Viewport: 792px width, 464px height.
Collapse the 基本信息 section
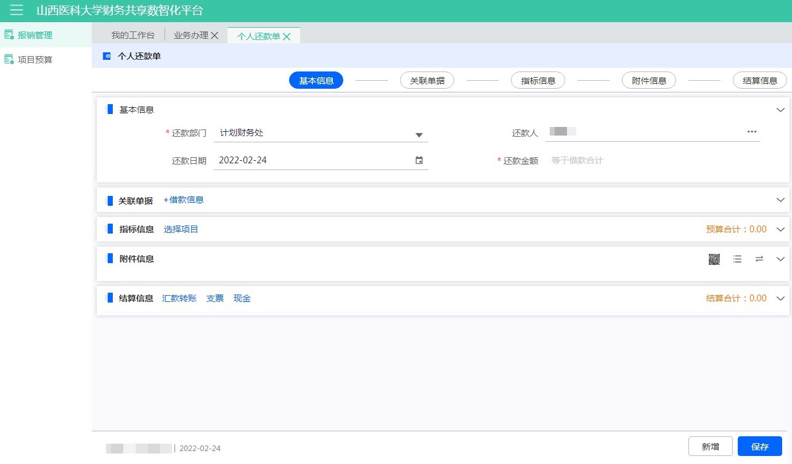(x=780, y=110)
